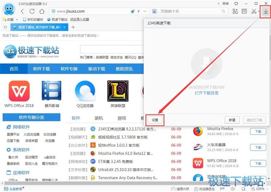Click 迅雷下载 category link
The width and height of the screenshot is (271, 192).
coord(13,141)
